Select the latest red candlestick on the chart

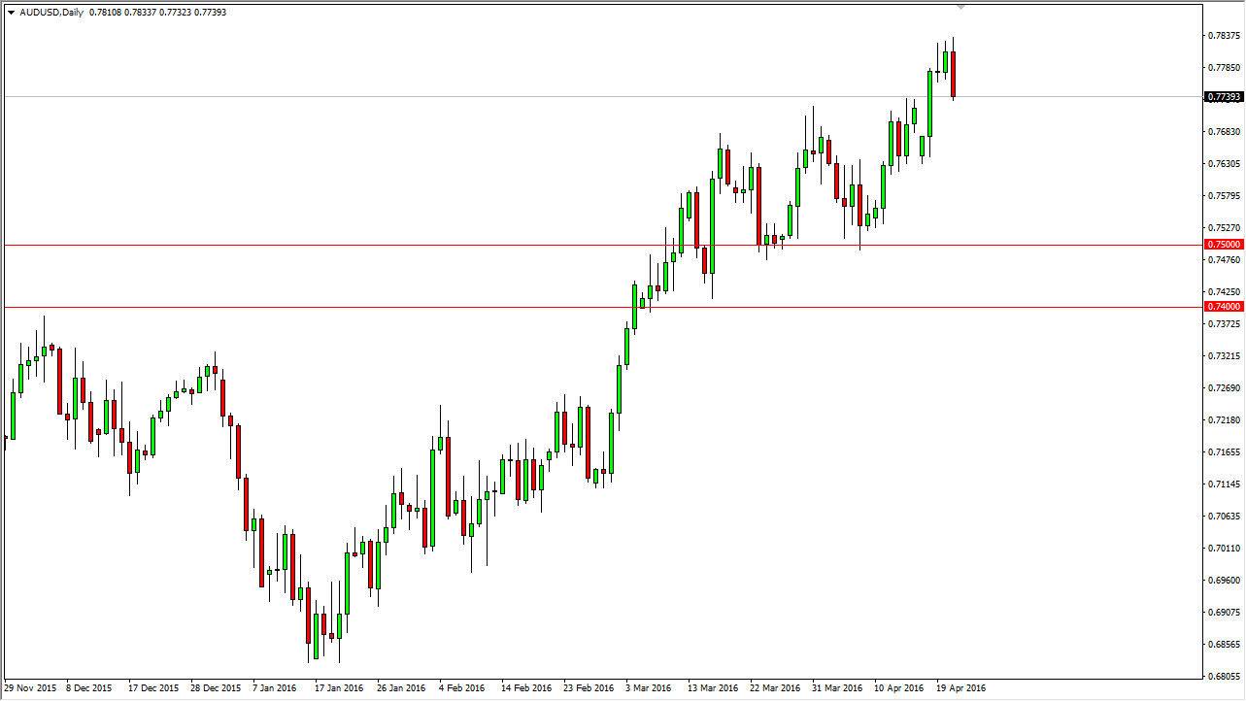click(953, 73)
